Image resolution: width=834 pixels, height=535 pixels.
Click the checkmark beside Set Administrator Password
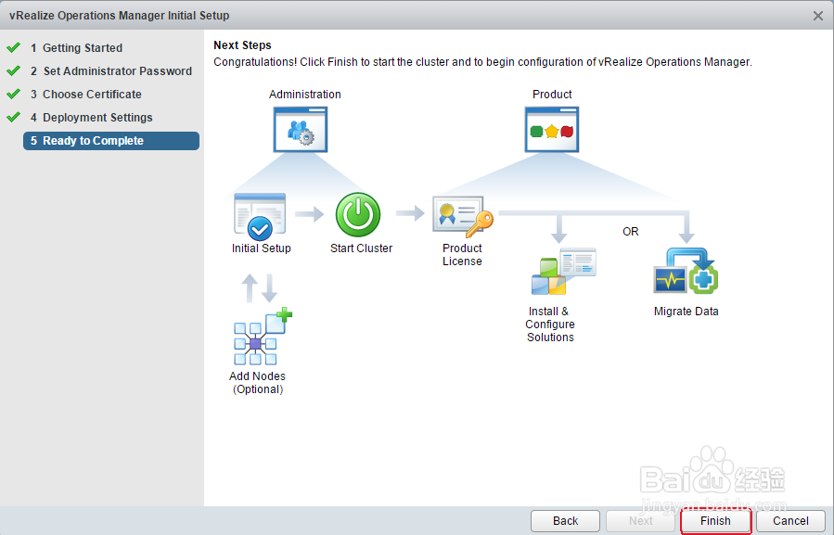point(13,70)
